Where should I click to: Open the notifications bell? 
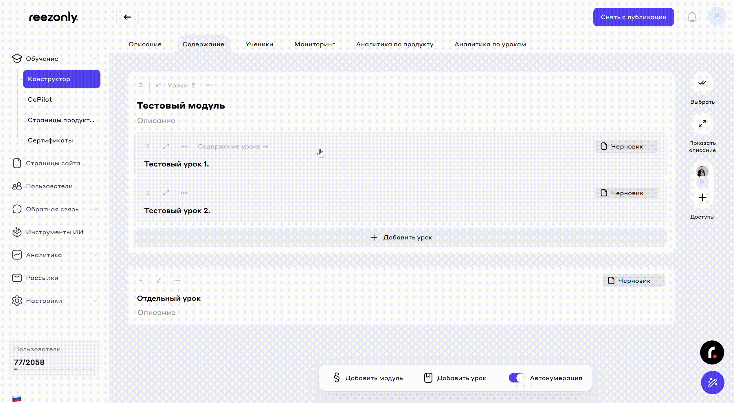(x=692, y=17)
